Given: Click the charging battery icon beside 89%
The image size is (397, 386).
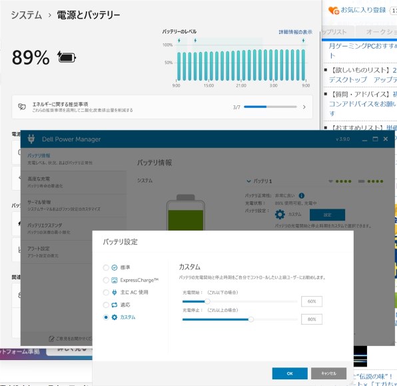Looking at the screenshot, I should tap(67, 57).
